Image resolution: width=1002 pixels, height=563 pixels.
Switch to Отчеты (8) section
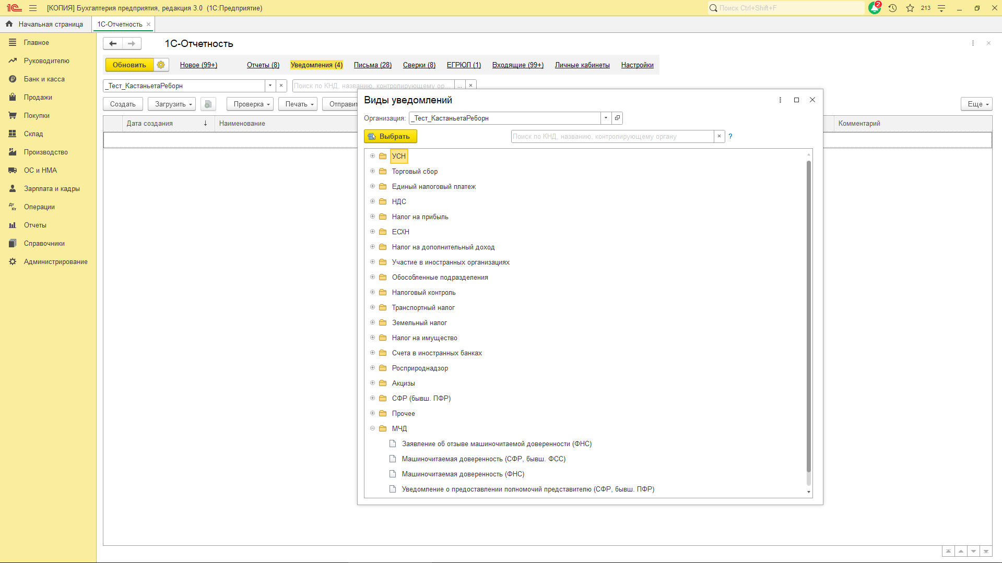pos(263,65)
